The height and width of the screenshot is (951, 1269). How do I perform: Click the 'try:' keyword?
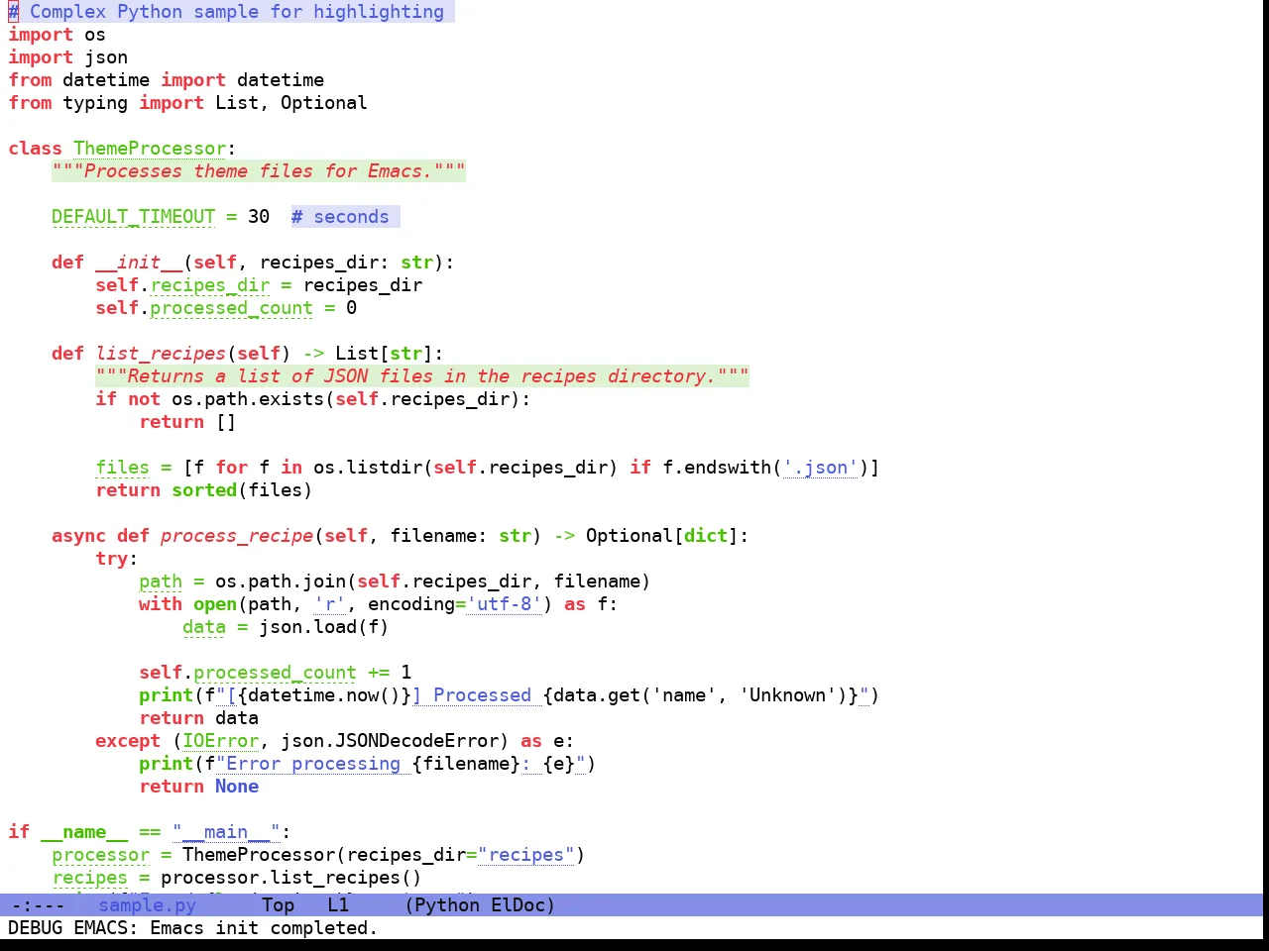coord(117,559)
